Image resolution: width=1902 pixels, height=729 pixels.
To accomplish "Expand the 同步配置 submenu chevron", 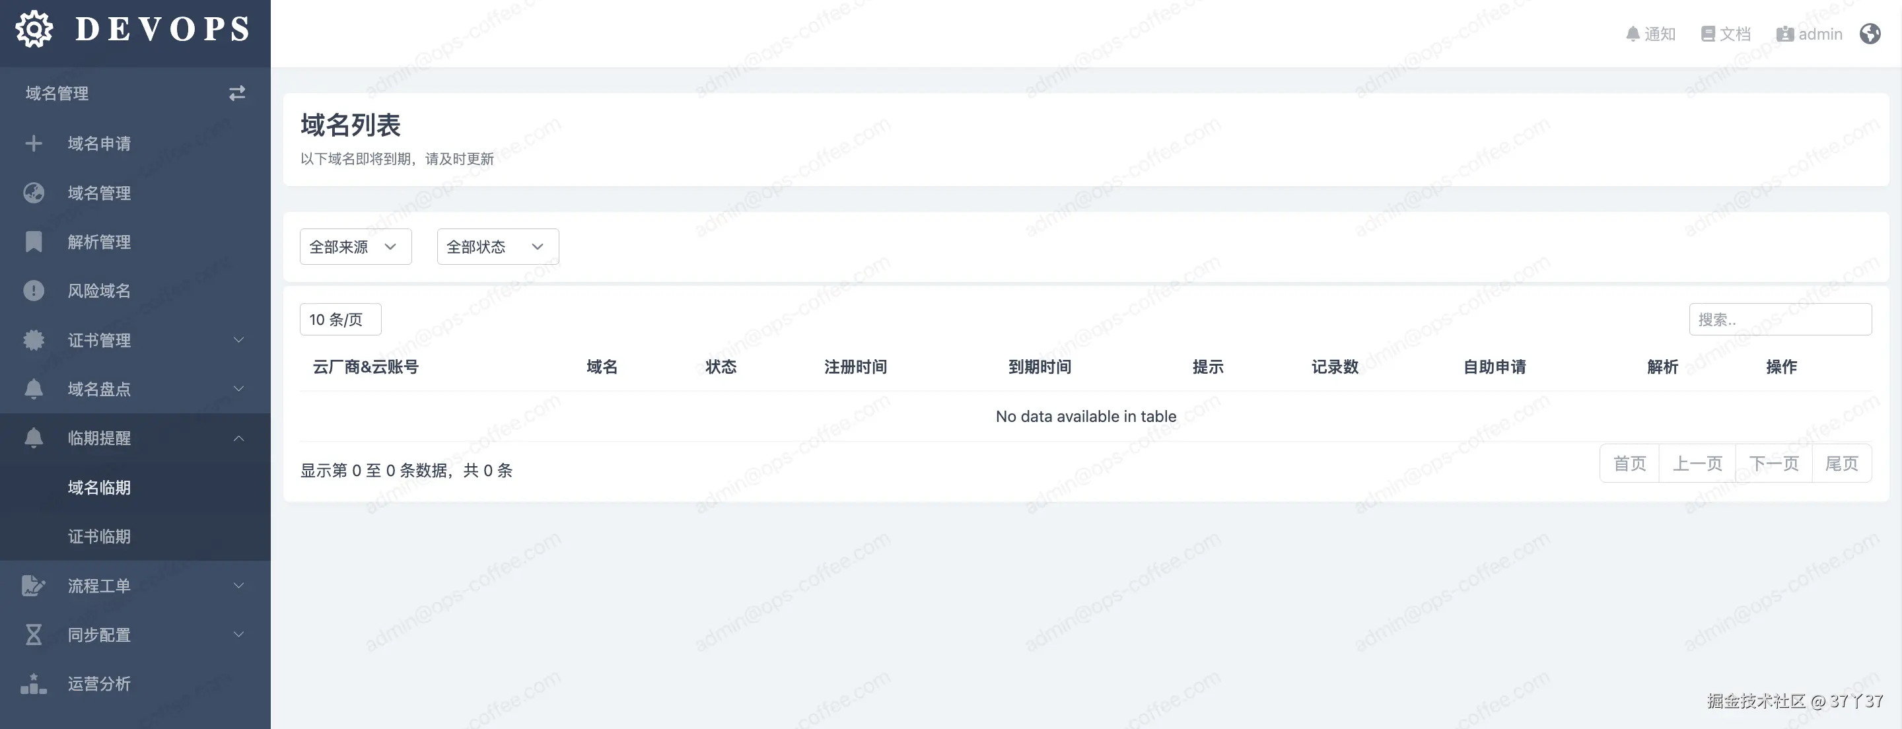I will [x=238, y=635].
